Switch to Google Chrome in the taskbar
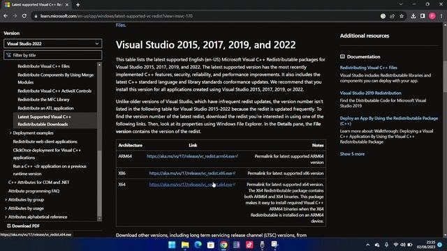This screenshot has width=447, height=251. pyautogui.click(x=223, y=245)
